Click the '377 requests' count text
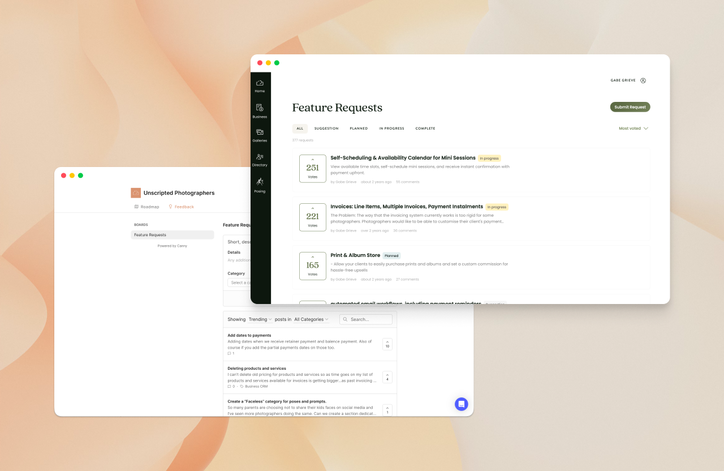724x471 pixels. click(303, 140)
